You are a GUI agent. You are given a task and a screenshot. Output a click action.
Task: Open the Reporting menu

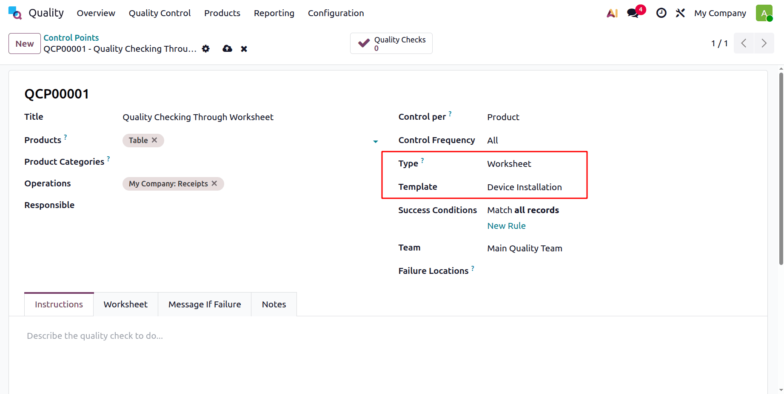[x=274, y=13]
